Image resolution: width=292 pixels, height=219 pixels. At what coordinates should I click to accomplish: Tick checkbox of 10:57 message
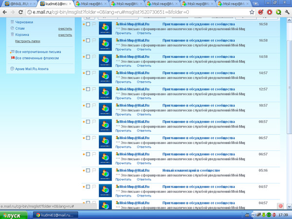click(88, 106)
